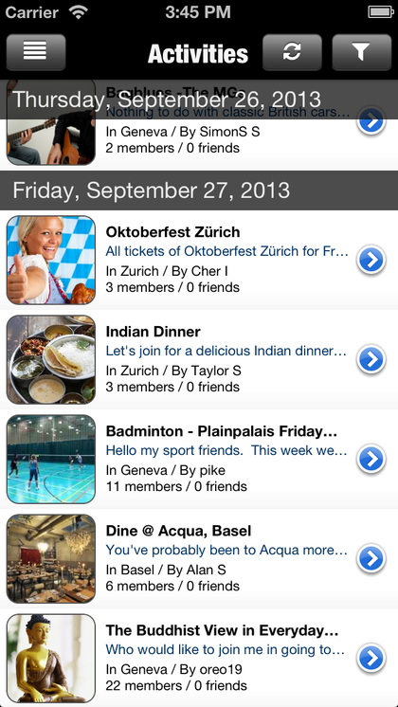Tap the Activities title in navigation bar
Screen dimensions: 398x707
pyautogui.click(x=198, y=54)
